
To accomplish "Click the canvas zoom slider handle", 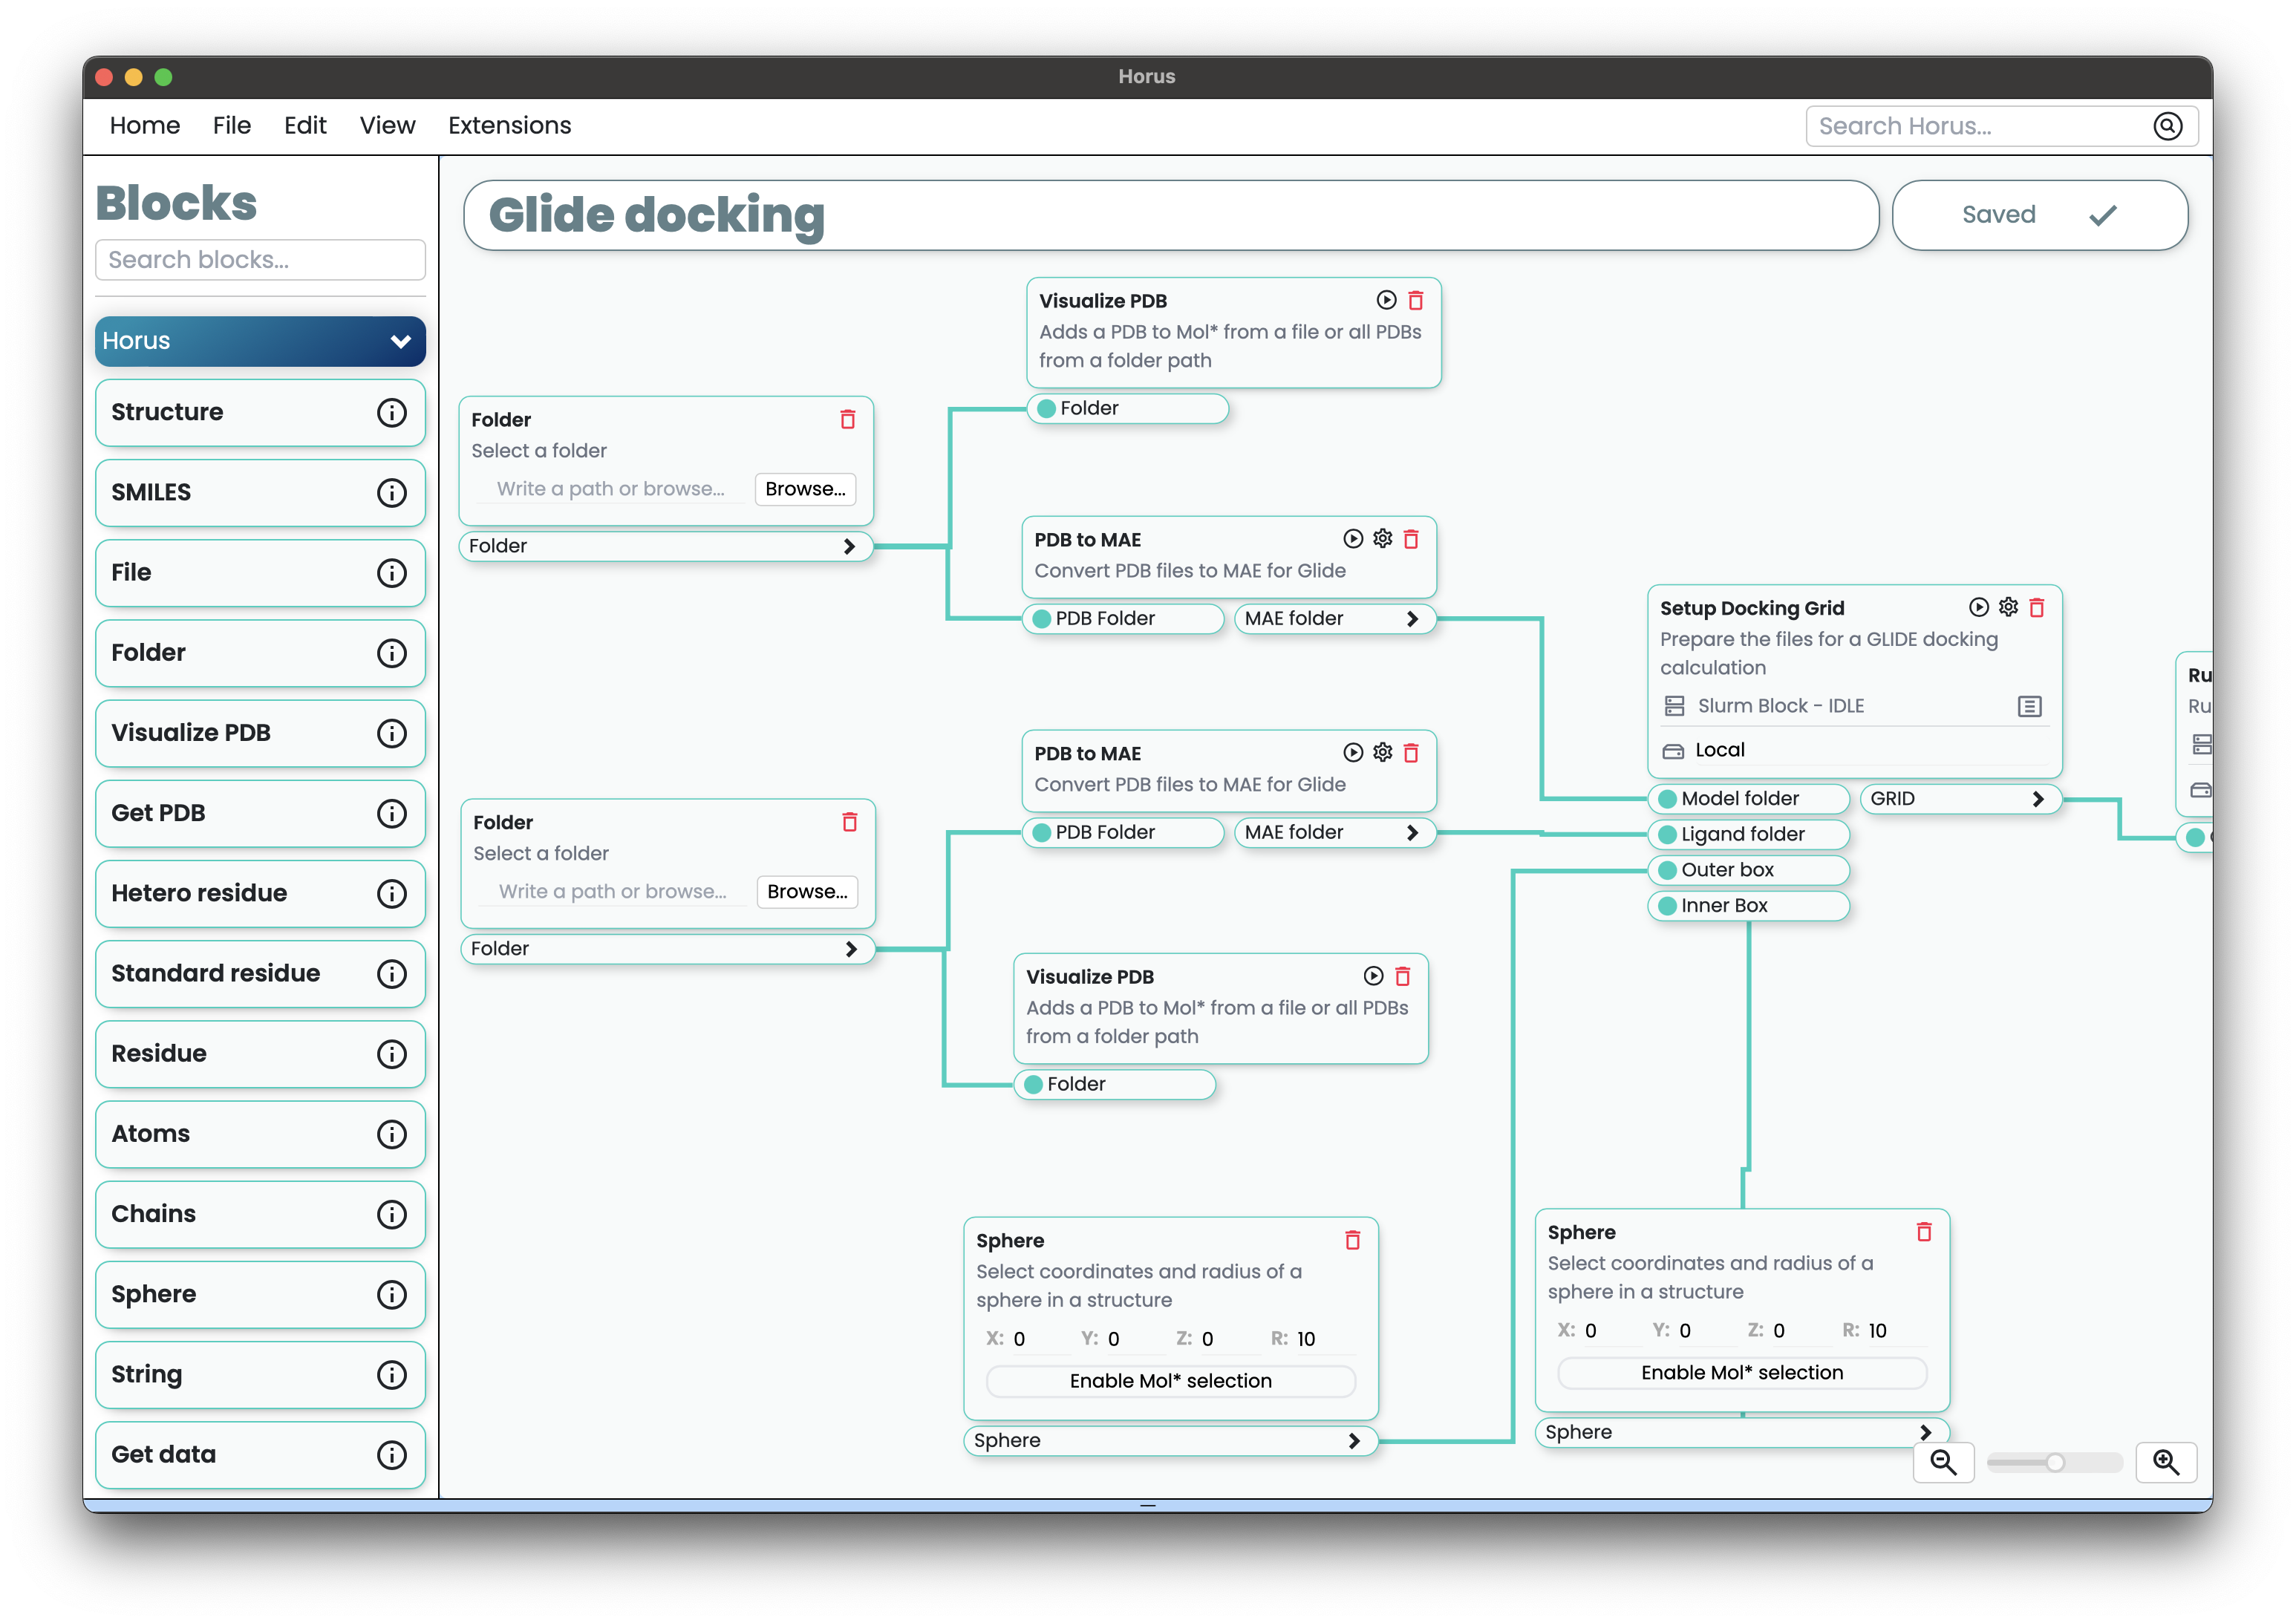I will click(x=2055, y=1463).
